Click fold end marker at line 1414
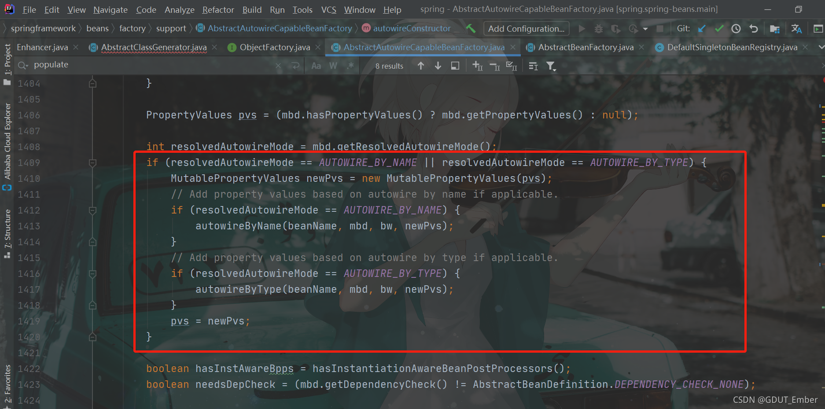The width and height of the screenshot is (825, 409). click(x=92, y=242)
